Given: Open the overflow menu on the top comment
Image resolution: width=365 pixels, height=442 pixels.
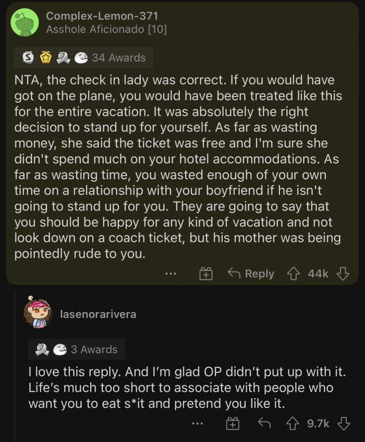Looking at the screenshot, I should pyautogui.click(x=171, y=273).
